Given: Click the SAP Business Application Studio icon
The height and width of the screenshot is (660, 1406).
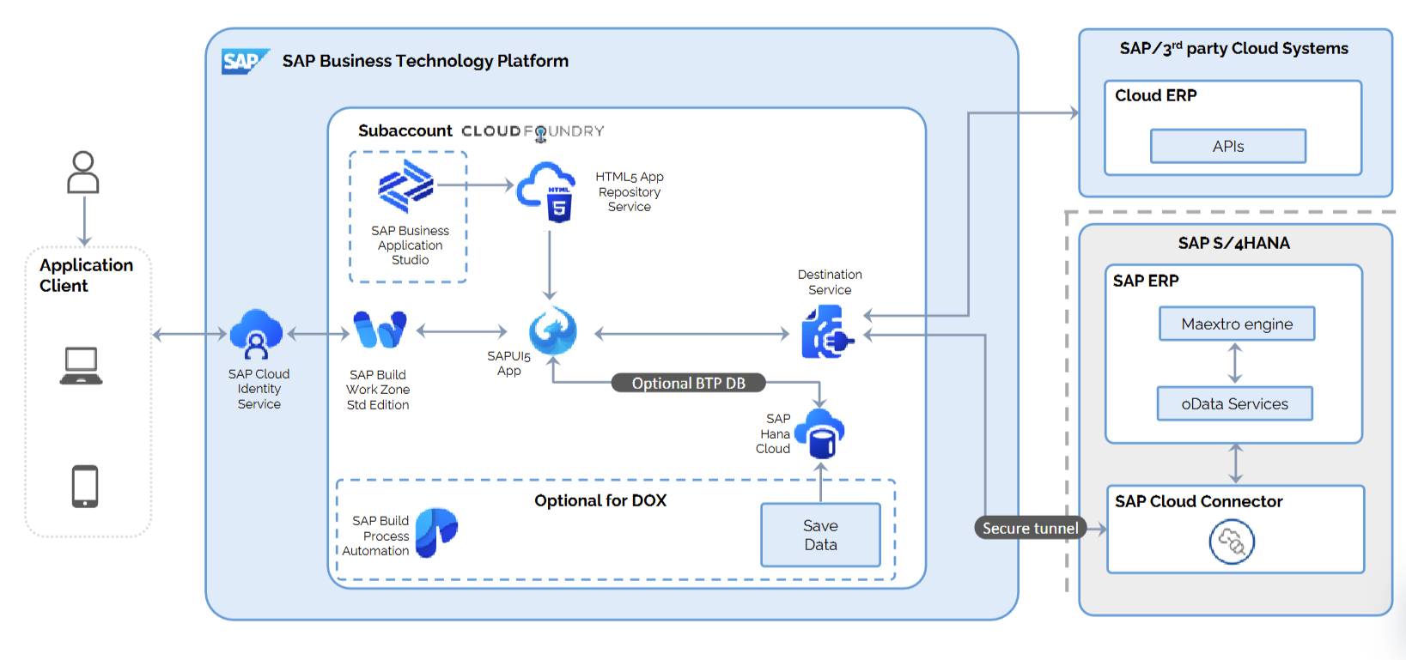Looking at the screenshot, I should click(406, 186).
